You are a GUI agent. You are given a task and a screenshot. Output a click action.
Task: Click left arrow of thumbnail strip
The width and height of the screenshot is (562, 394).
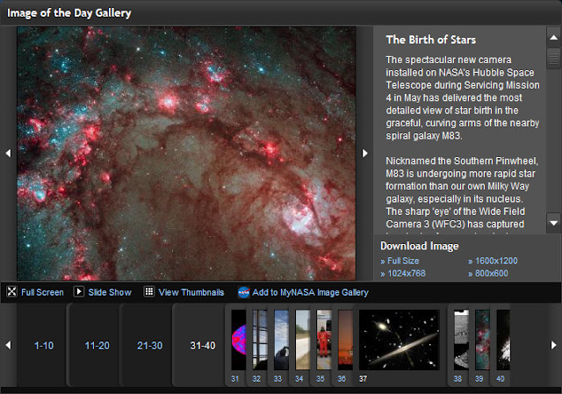8,345
